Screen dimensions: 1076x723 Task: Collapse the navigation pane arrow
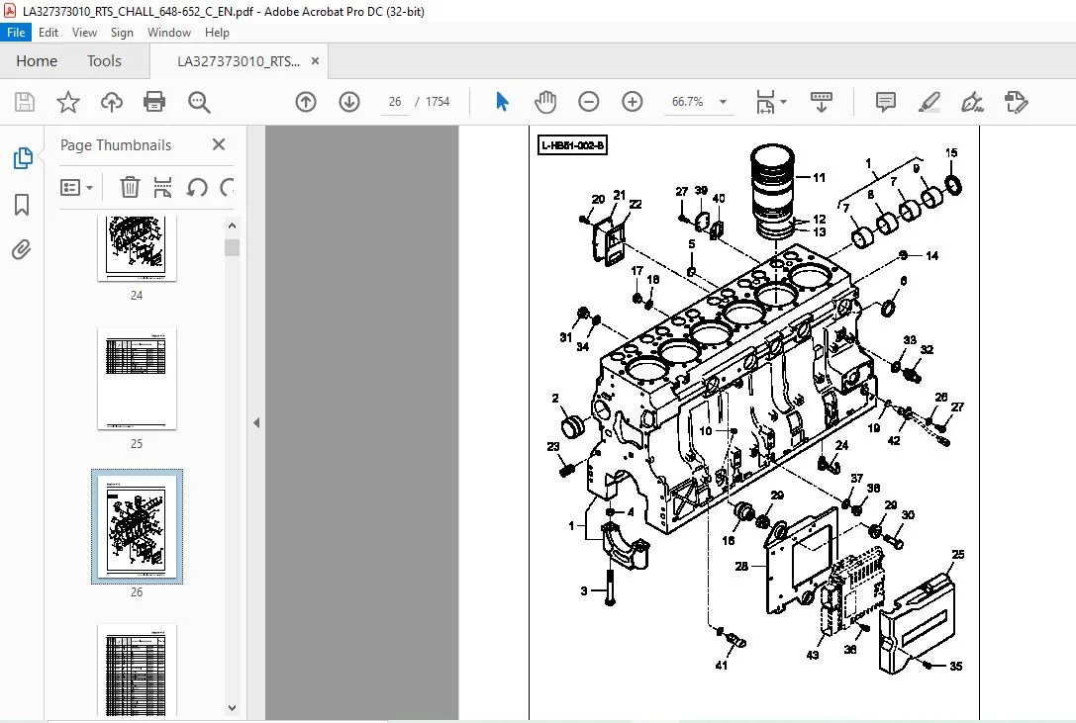pos(256,422)
